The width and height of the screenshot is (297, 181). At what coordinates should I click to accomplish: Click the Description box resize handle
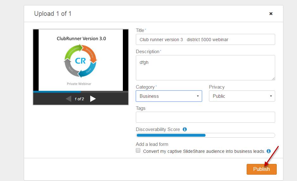(x=273, y=78)
